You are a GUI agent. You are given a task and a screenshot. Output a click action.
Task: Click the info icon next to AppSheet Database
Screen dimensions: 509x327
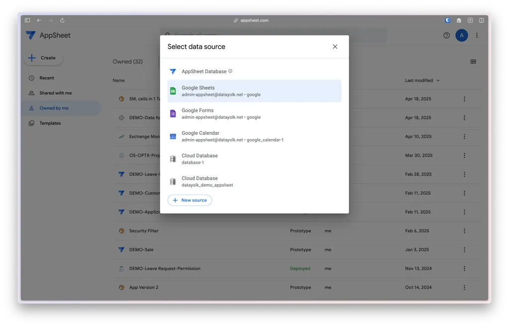click(x=230, y=71)
